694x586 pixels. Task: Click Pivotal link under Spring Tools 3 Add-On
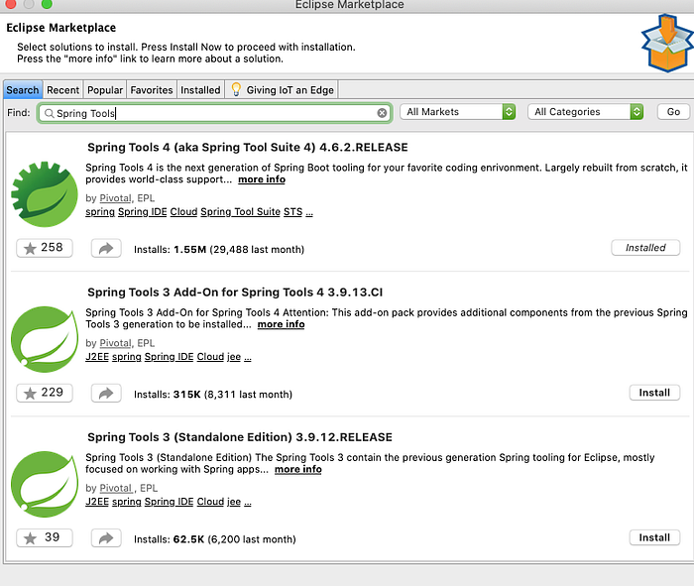coord(115,343)
